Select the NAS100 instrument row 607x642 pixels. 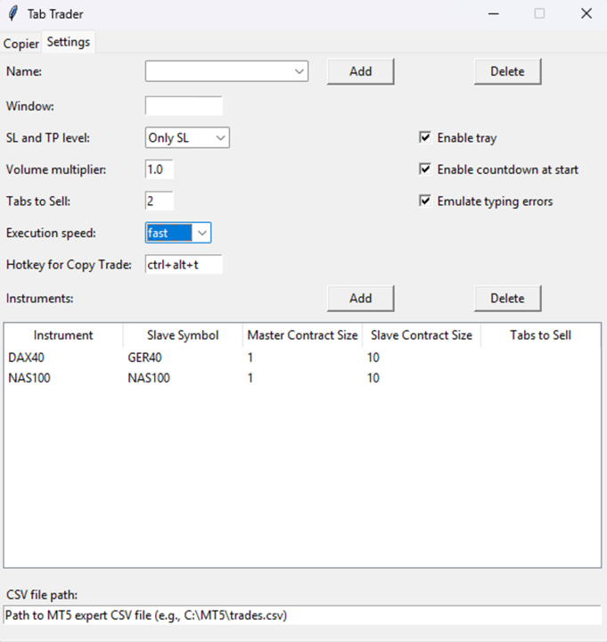coord(302,377)
